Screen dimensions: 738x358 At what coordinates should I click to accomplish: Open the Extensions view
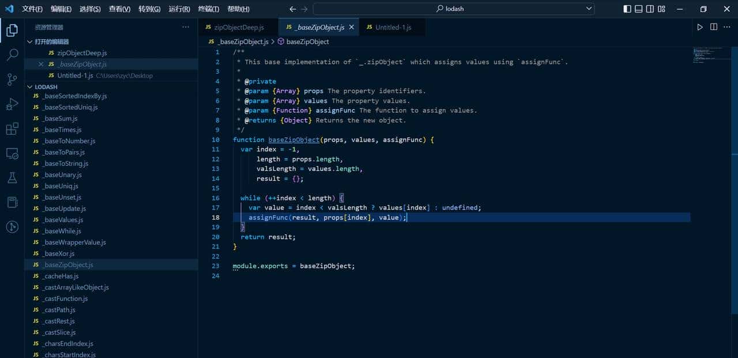12,129
